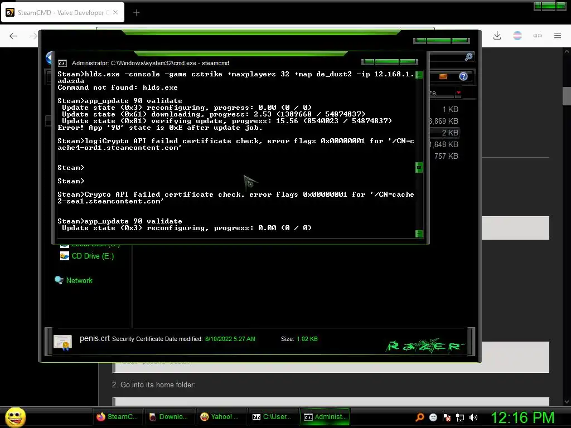This screenshot has height=428, width=571.
Task: Click the command prompt scrollbar green thumb
Action: coord(419,167)
